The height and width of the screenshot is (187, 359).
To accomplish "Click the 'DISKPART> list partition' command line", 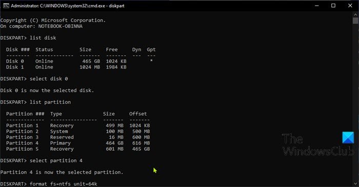I will [35, 102].
